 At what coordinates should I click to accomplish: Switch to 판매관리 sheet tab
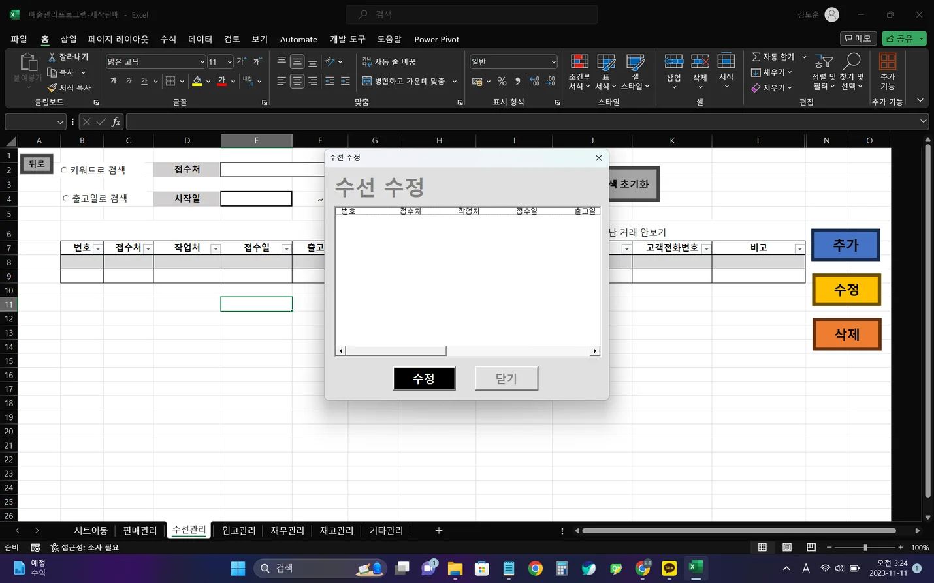click(140, 530)
